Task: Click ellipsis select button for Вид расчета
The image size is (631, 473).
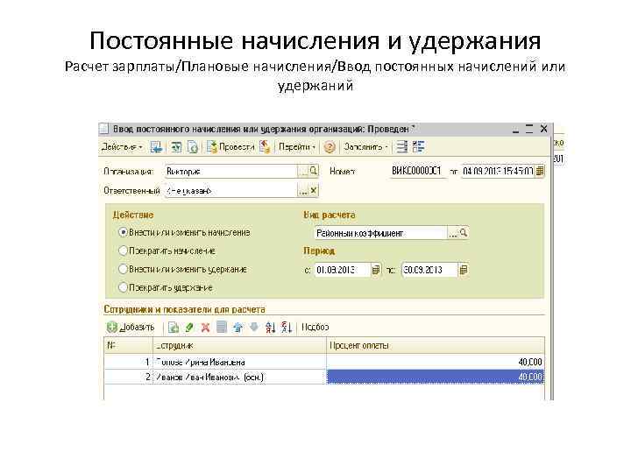Action: (453, 233)
